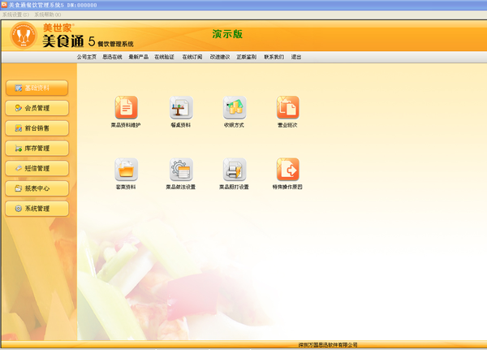Click the 在线订阅 online subscription link
487x350 pixels.
192,57
